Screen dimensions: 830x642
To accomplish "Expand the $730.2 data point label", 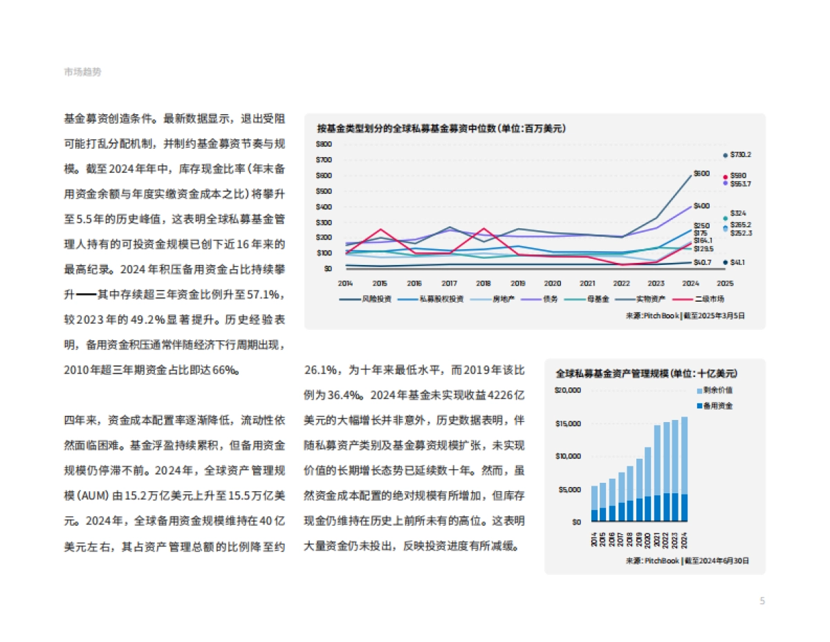I will (741, 154).
